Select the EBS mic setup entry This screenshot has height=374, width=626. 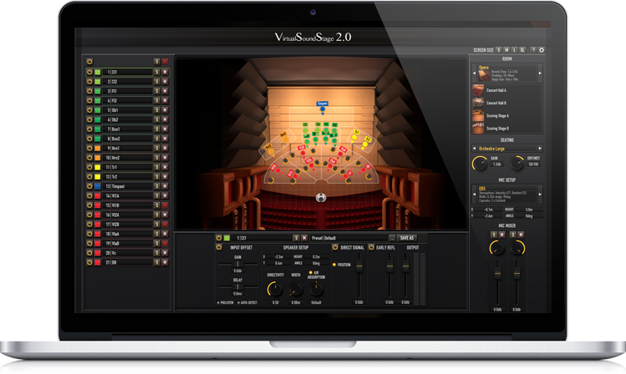[507, 195]
